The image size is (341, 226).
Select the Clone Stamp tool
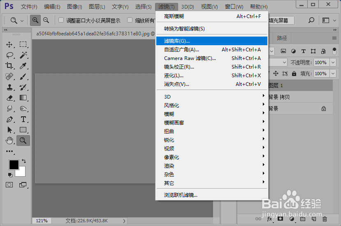click(x=9, y=87)
